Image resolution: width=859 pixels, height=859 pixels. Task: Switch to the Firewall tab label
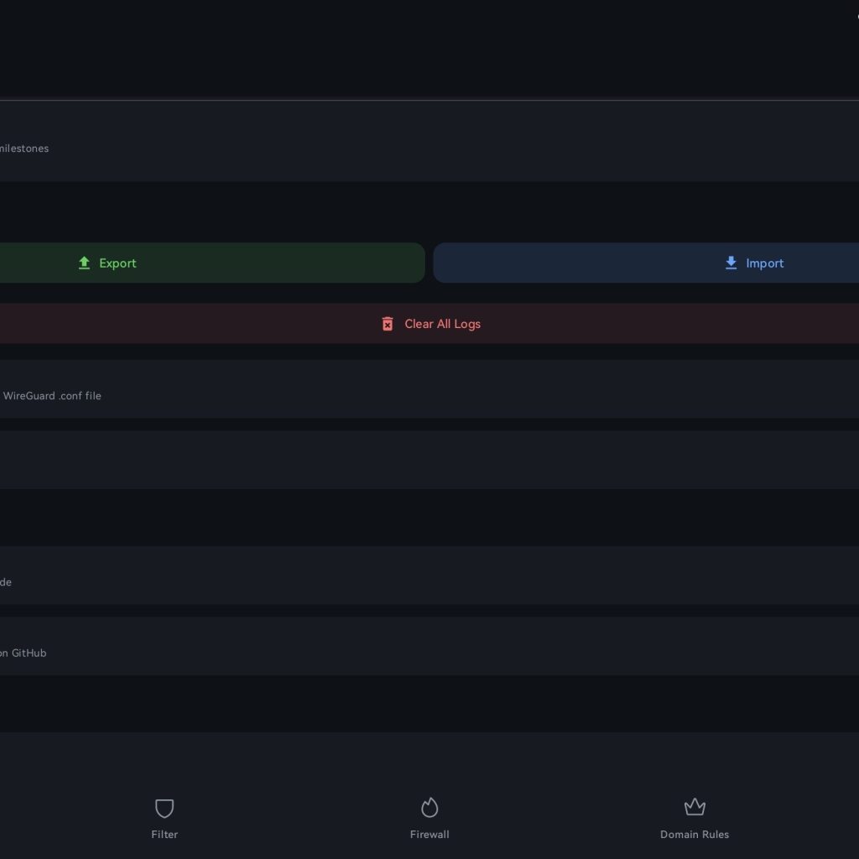click(x=429, y=835)
